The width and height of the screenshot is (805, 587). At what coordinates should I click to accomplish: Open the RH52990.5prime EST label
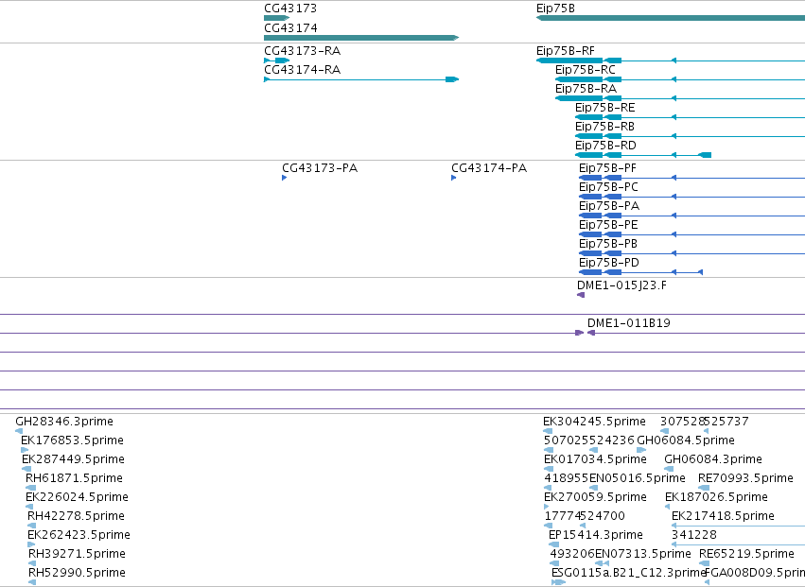[x=77, y=573]
